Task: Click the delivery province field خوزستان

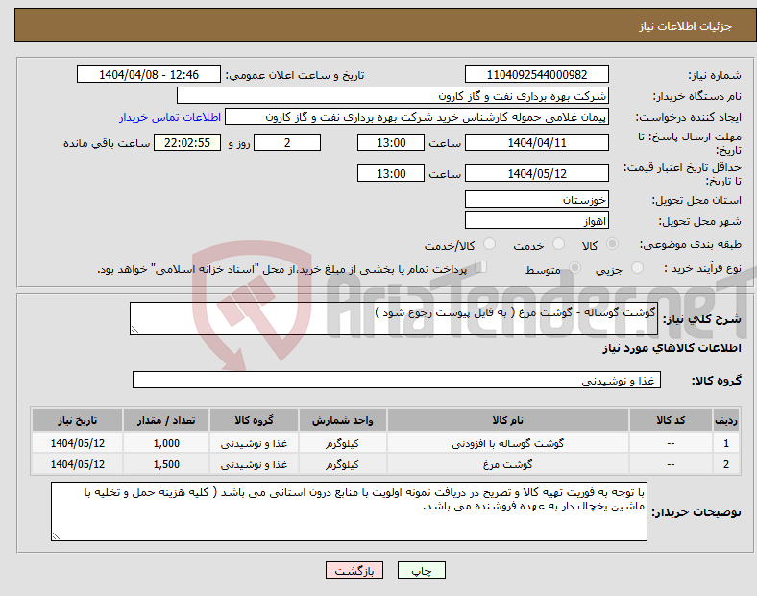Action: coord(537,200)
